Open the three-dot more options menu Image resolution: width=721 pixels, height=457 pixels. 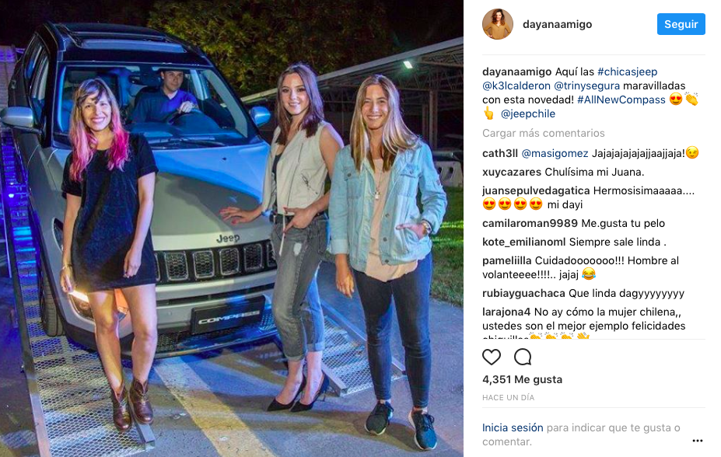697,441
